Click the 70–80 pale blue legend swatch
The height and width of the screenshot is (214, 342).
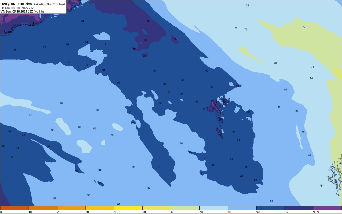click(x=213, y=208)
